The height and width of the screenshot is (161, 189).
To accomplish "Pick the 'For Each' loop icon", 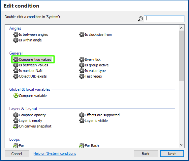I will pos(81,145).
